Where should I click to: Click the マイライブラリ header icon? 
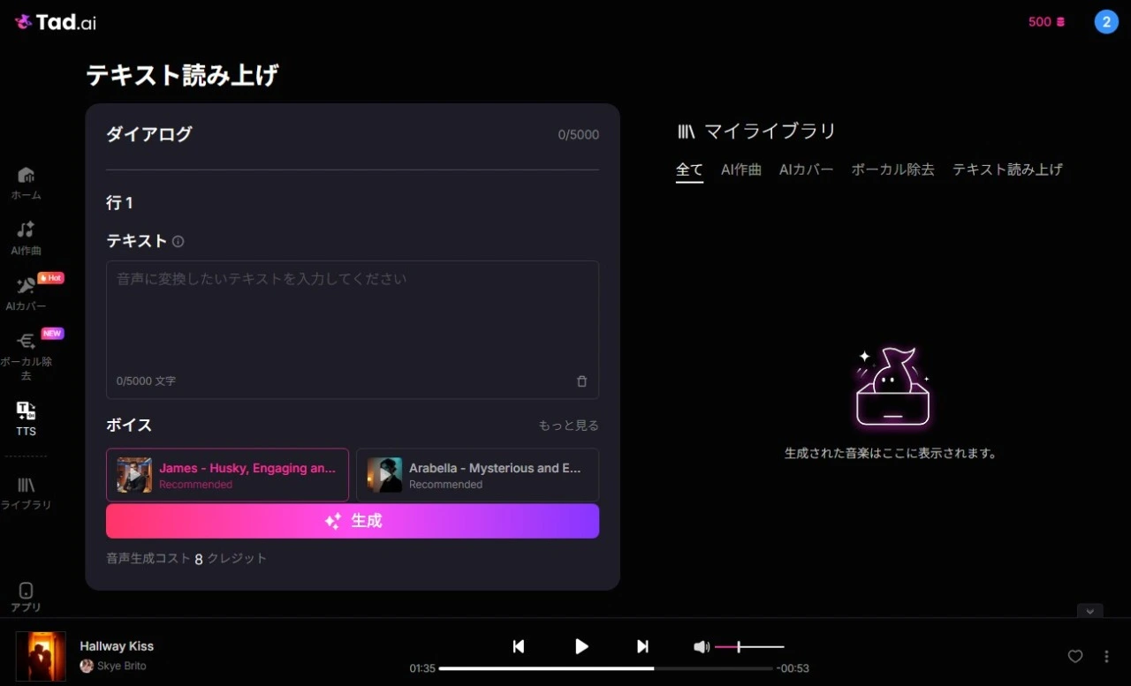coord(687,132)
